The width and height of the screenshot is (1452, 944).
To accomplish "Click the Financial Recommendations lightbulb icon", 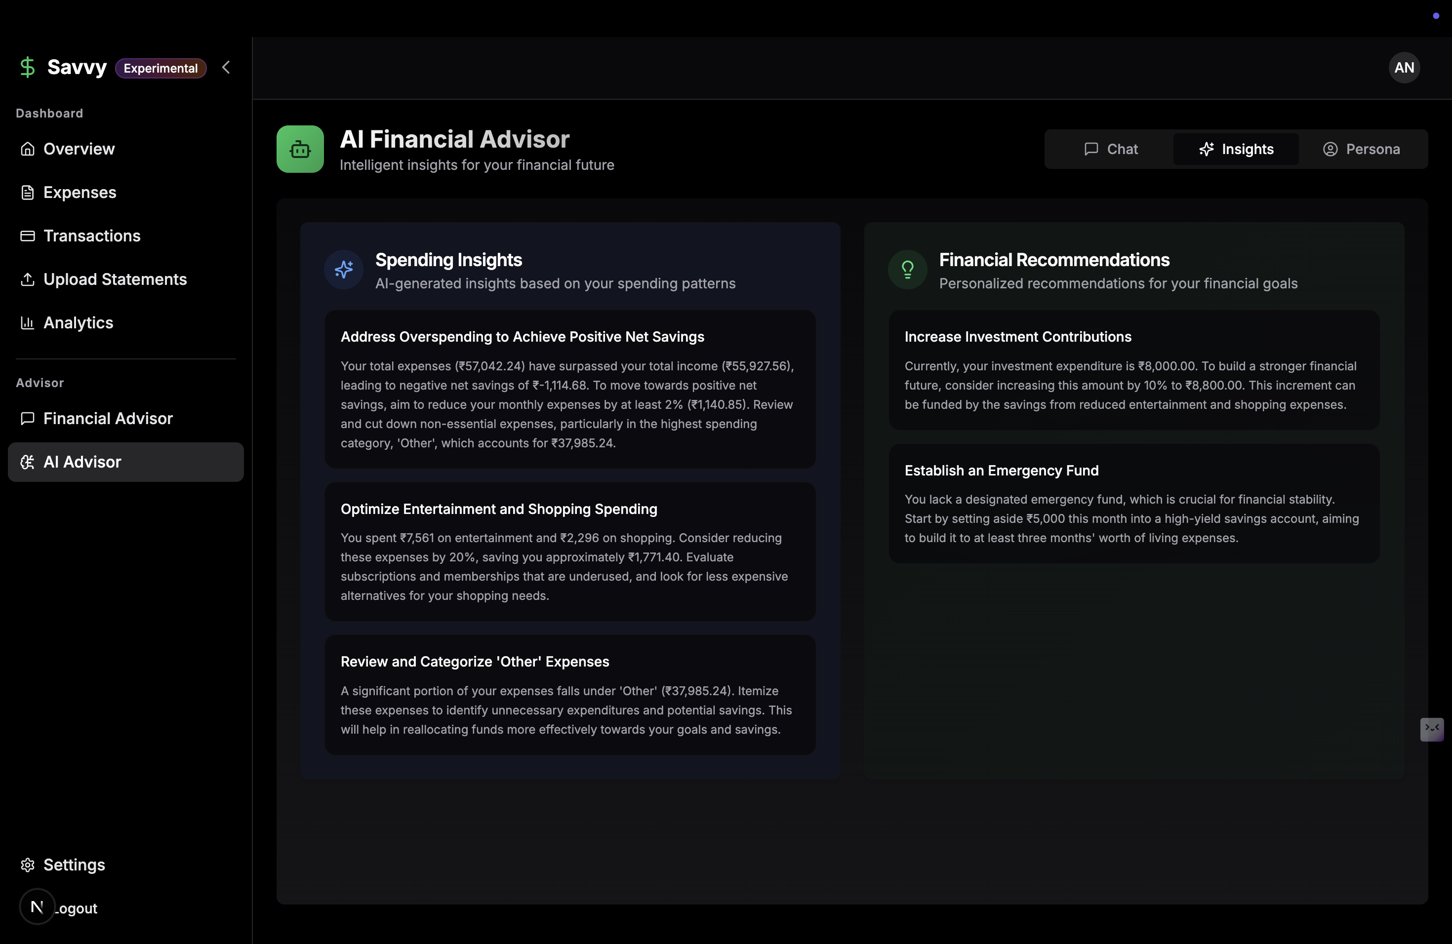I will 907,270.
